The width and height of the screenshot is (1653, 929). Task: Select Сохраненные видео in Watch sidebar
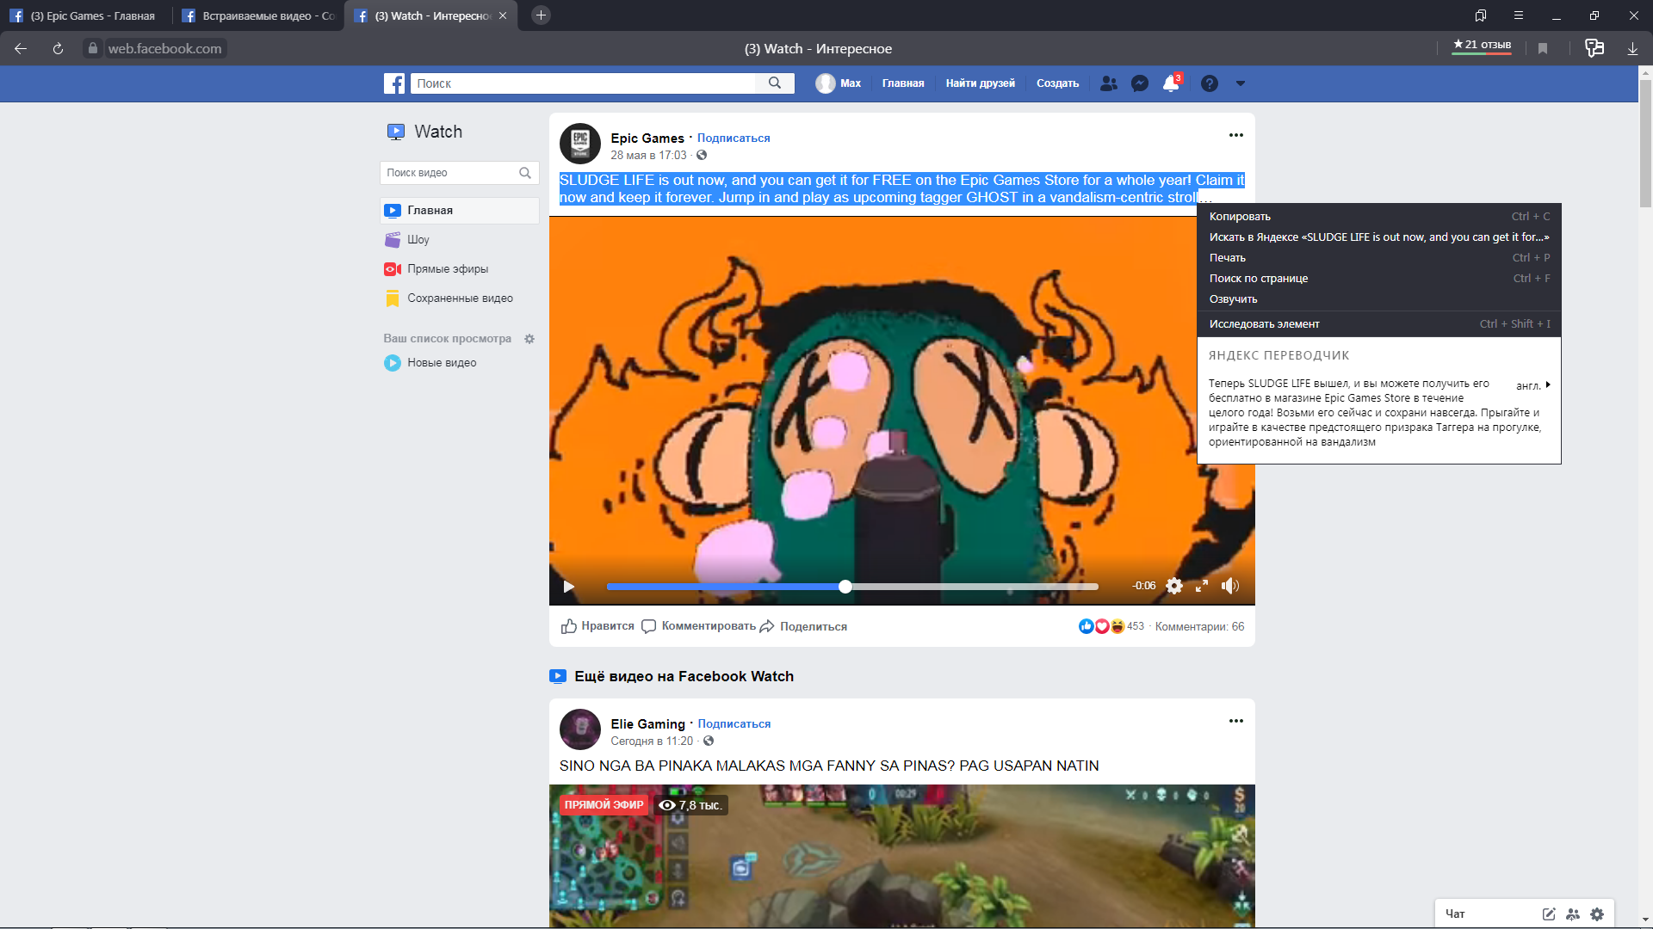[x=460, y=298]
